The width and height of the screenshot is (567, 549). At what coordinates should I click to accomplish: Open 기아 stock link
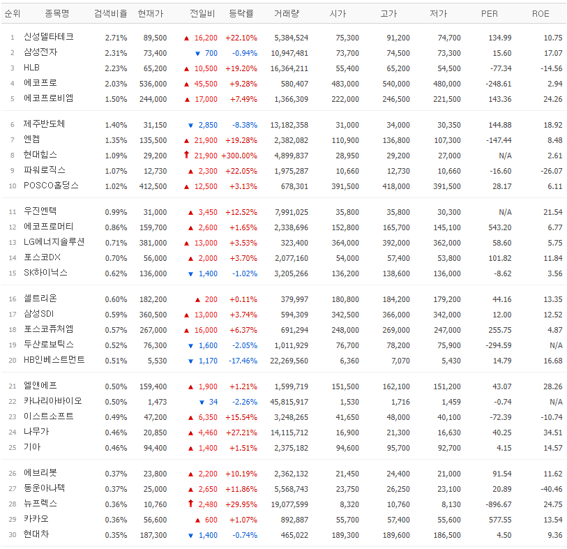pos(32,447)
